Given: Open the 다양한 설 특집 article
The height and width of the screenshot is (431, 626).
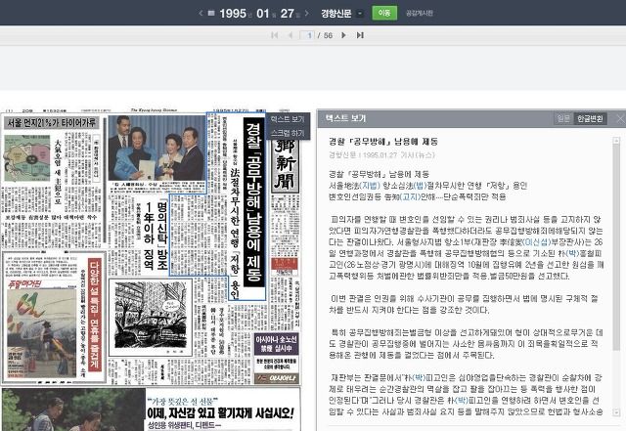Looking at the screenshot, I should click(94, 315).
